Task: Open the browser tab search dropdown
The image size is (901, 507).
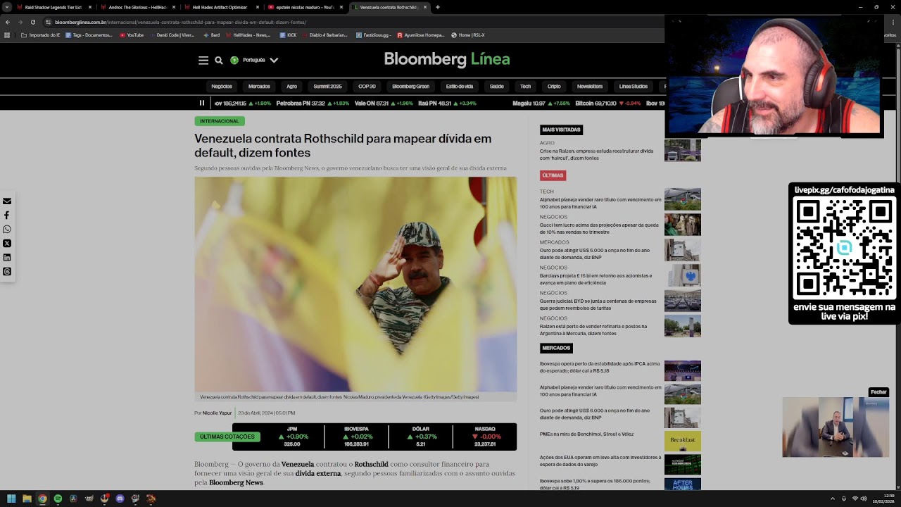Action: tap(6, 7)
